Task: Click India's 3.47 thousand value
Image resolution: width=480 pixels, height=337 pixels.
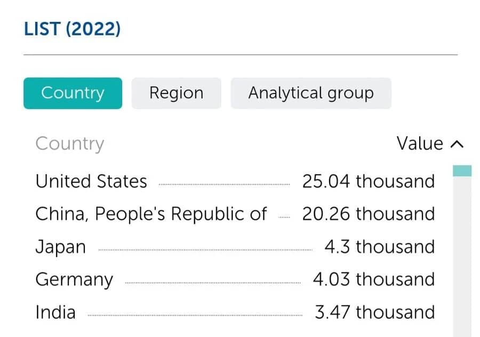Action: click(x=374, y=312)
